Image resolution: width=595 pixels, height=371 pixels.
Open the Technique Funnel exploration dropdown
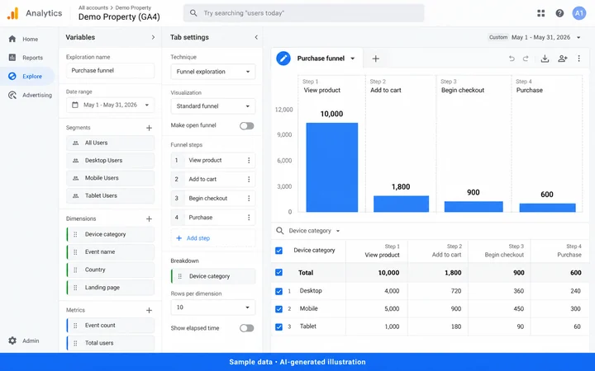pos(213,72)
